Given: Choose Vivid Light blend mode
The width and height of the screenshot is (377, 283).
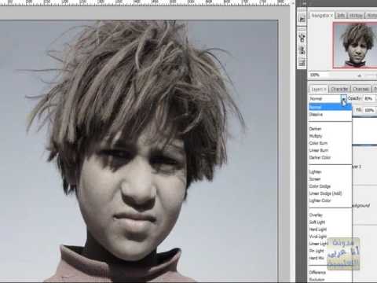Looking at the screenshot, I should coord(330,237).
